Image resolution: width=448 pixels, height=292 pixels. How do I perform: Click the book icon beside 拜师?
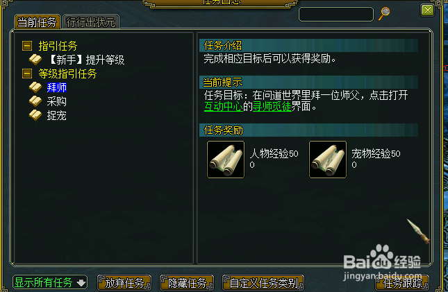coord(35,87)
